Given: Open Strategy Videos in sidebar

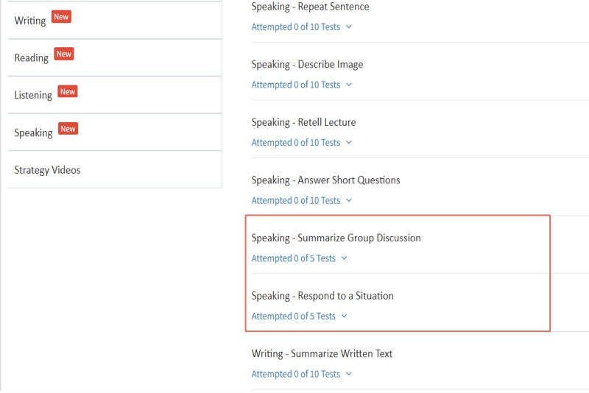Looking at the screenshot, I should point(47,170).
